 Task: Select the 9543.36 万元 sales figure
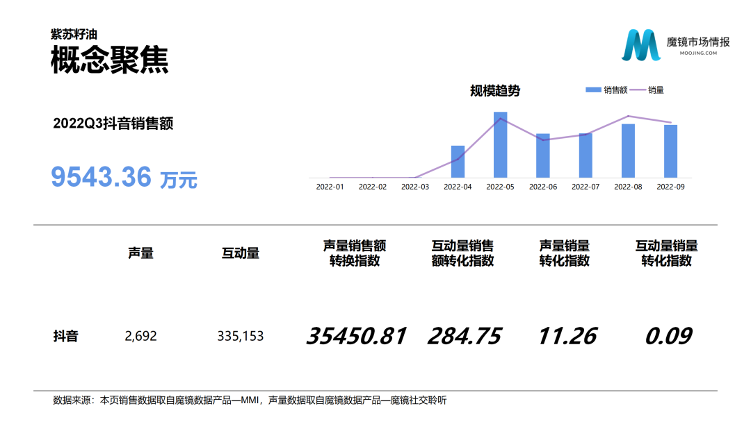(x=124, y=177)
